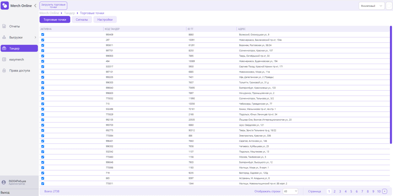The width and height of the screenshot is (393, 196).
Task: Click address Воронеж, Ростовская ул., 58/24
Action: 255,45
